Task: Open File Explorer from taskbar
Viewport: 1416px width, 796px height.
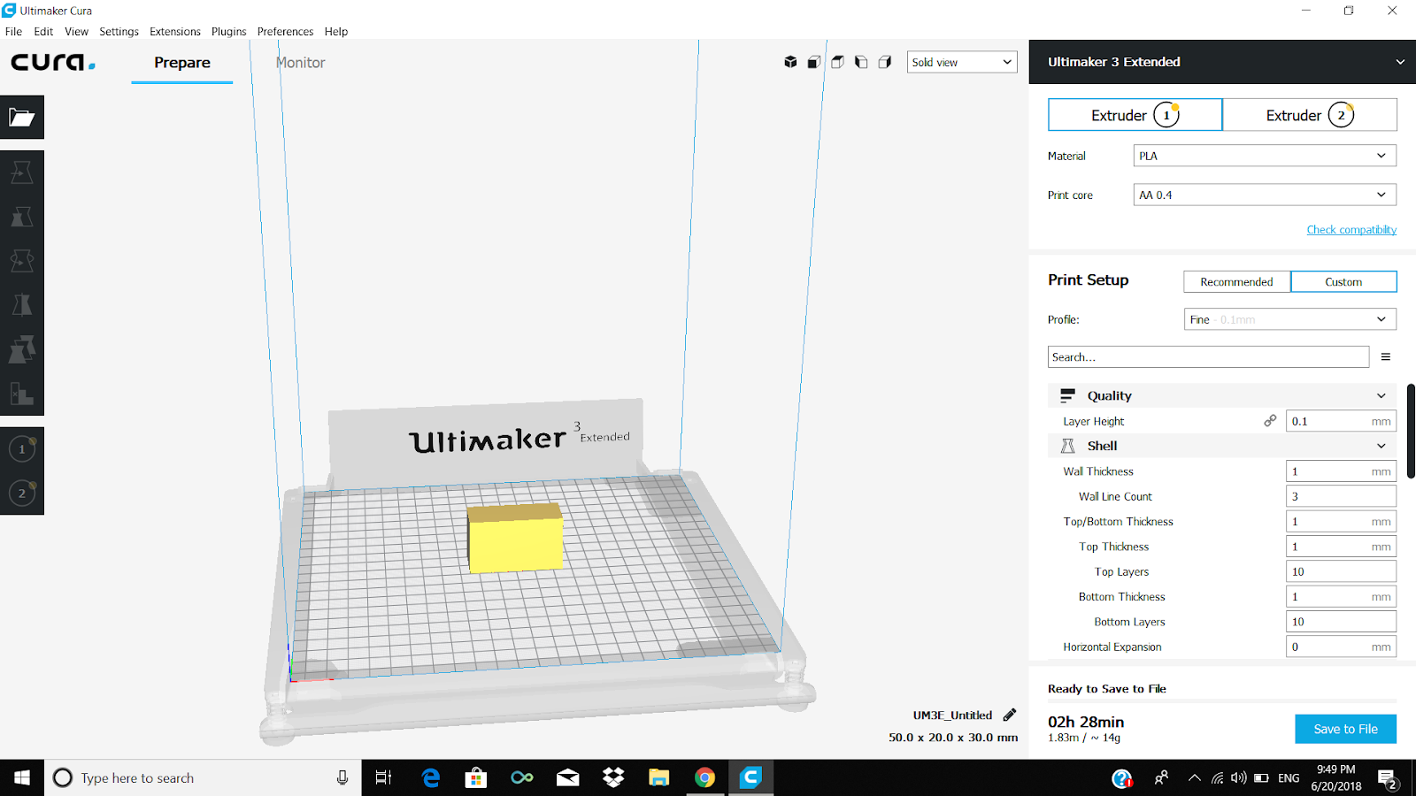Action: (658, 777)
